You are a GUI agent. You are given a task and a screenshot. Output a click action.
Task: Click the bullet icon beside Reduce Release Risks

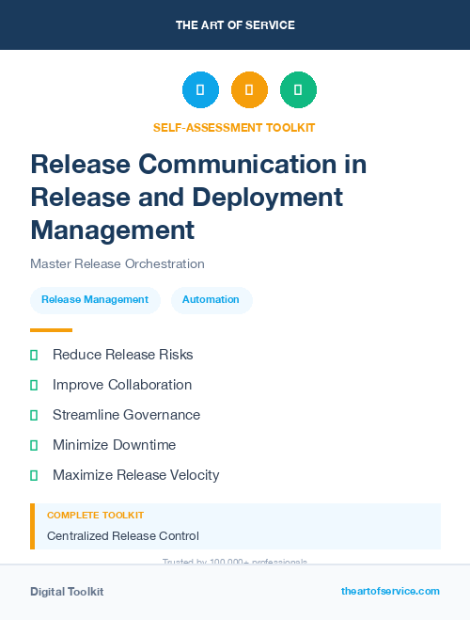(x=34, y=355)
